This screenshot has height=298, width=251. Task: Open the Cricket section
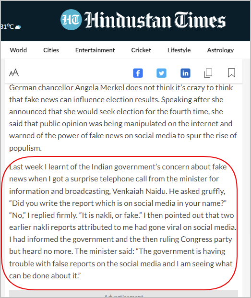click(141, 50)
